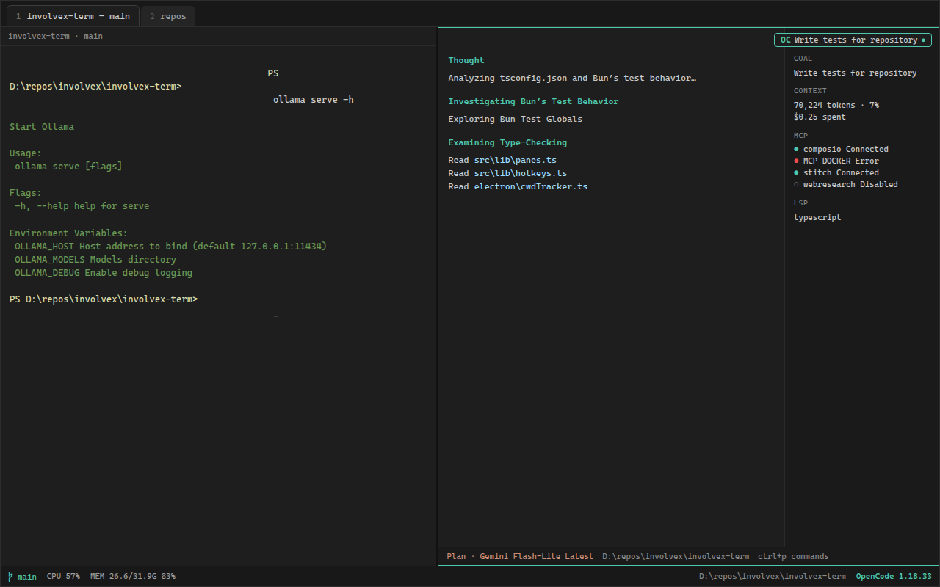Screen dimensions: 940x587
Task: Click the green status dot beside composio
Action: [x=796, y=149]
